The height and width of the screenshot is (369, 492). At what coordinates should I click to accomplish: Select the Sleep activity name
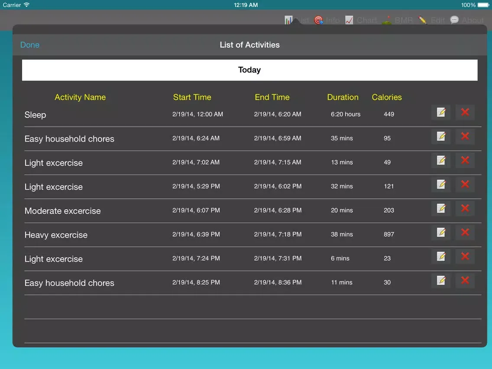[35, 115]
